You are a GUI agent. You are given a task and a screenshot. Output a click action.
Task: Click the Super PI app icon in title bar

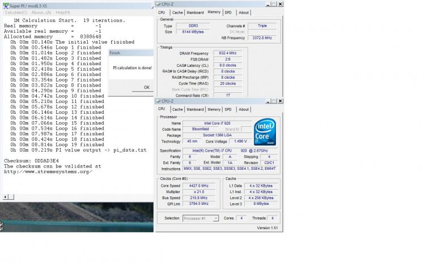(6, 6)
